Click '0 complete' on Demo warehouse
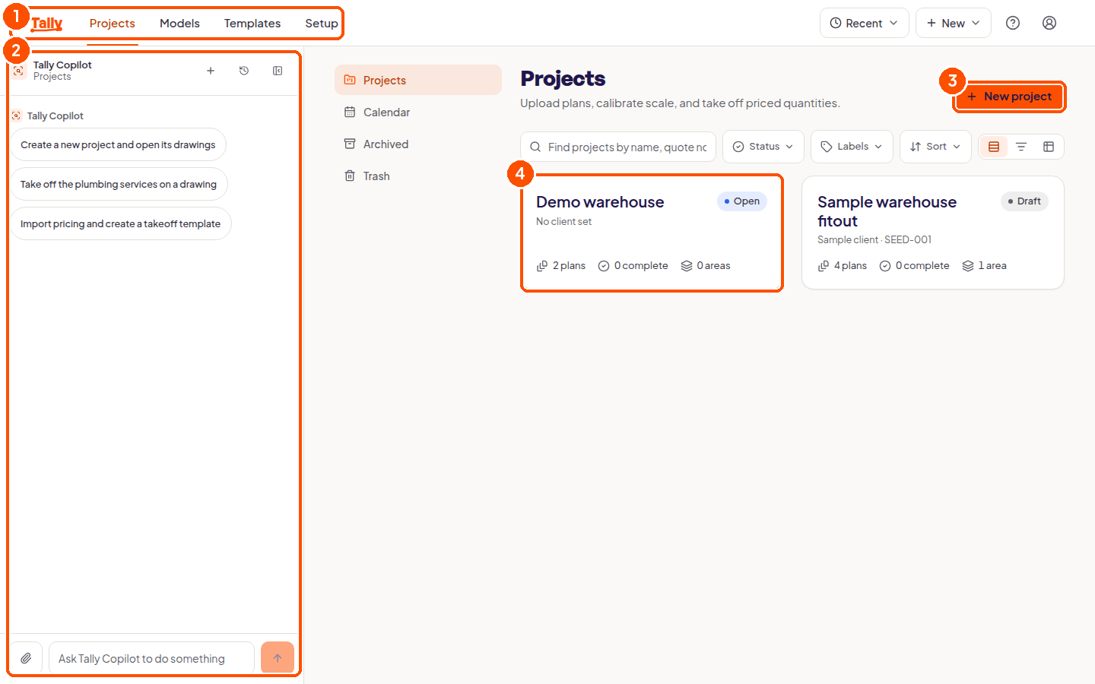1095x684 pixels. pyautogui.click(x=633, y=266)
